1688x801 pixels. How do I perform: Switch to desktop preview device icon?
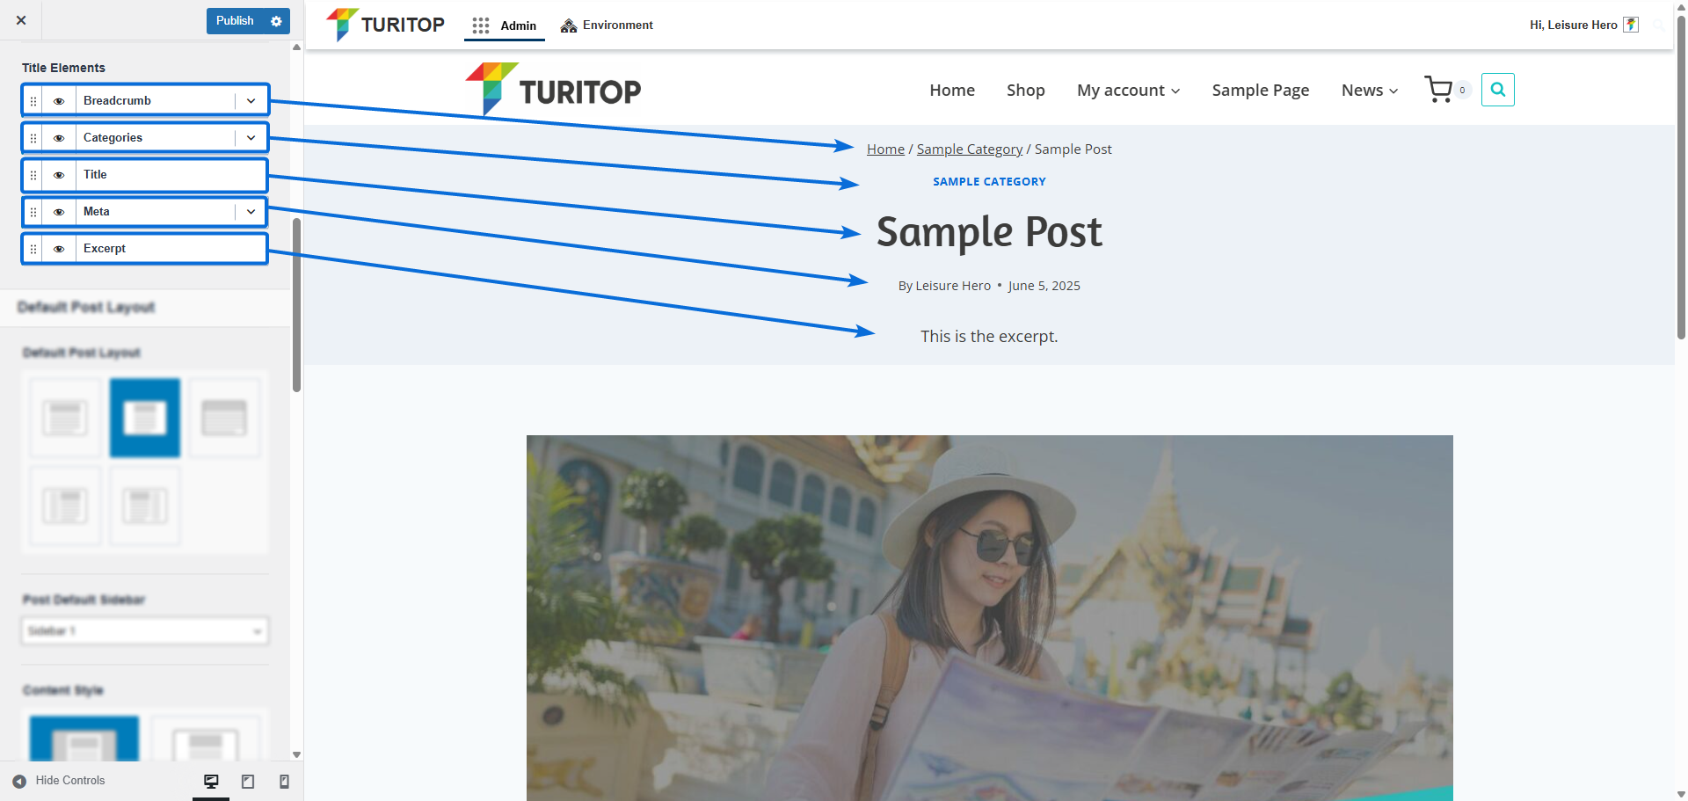coord(211,781)
